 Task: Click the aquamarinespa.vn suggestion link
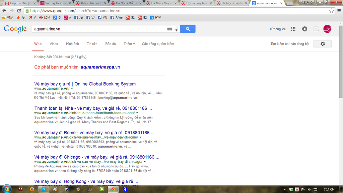tap(100, 67)
